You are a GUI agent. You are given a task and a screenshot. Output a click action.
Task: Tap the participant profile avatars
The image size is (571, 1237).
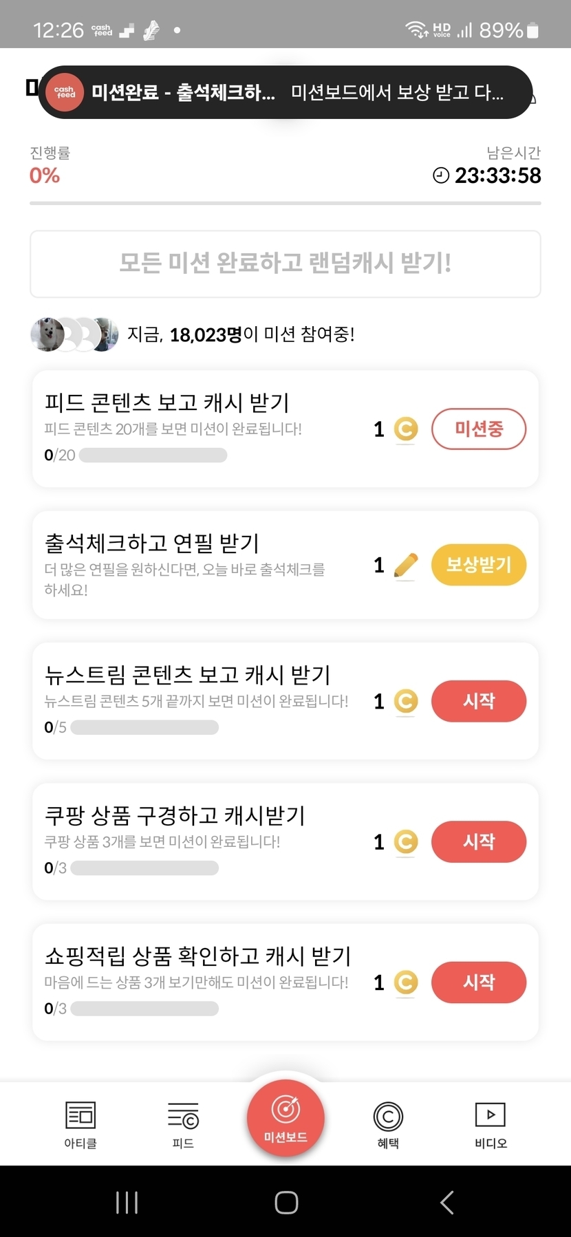coord(74,334)
